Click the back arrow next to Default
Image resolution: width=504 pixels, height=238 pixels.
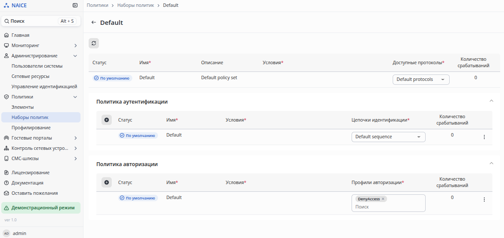[x=93, y=23]
